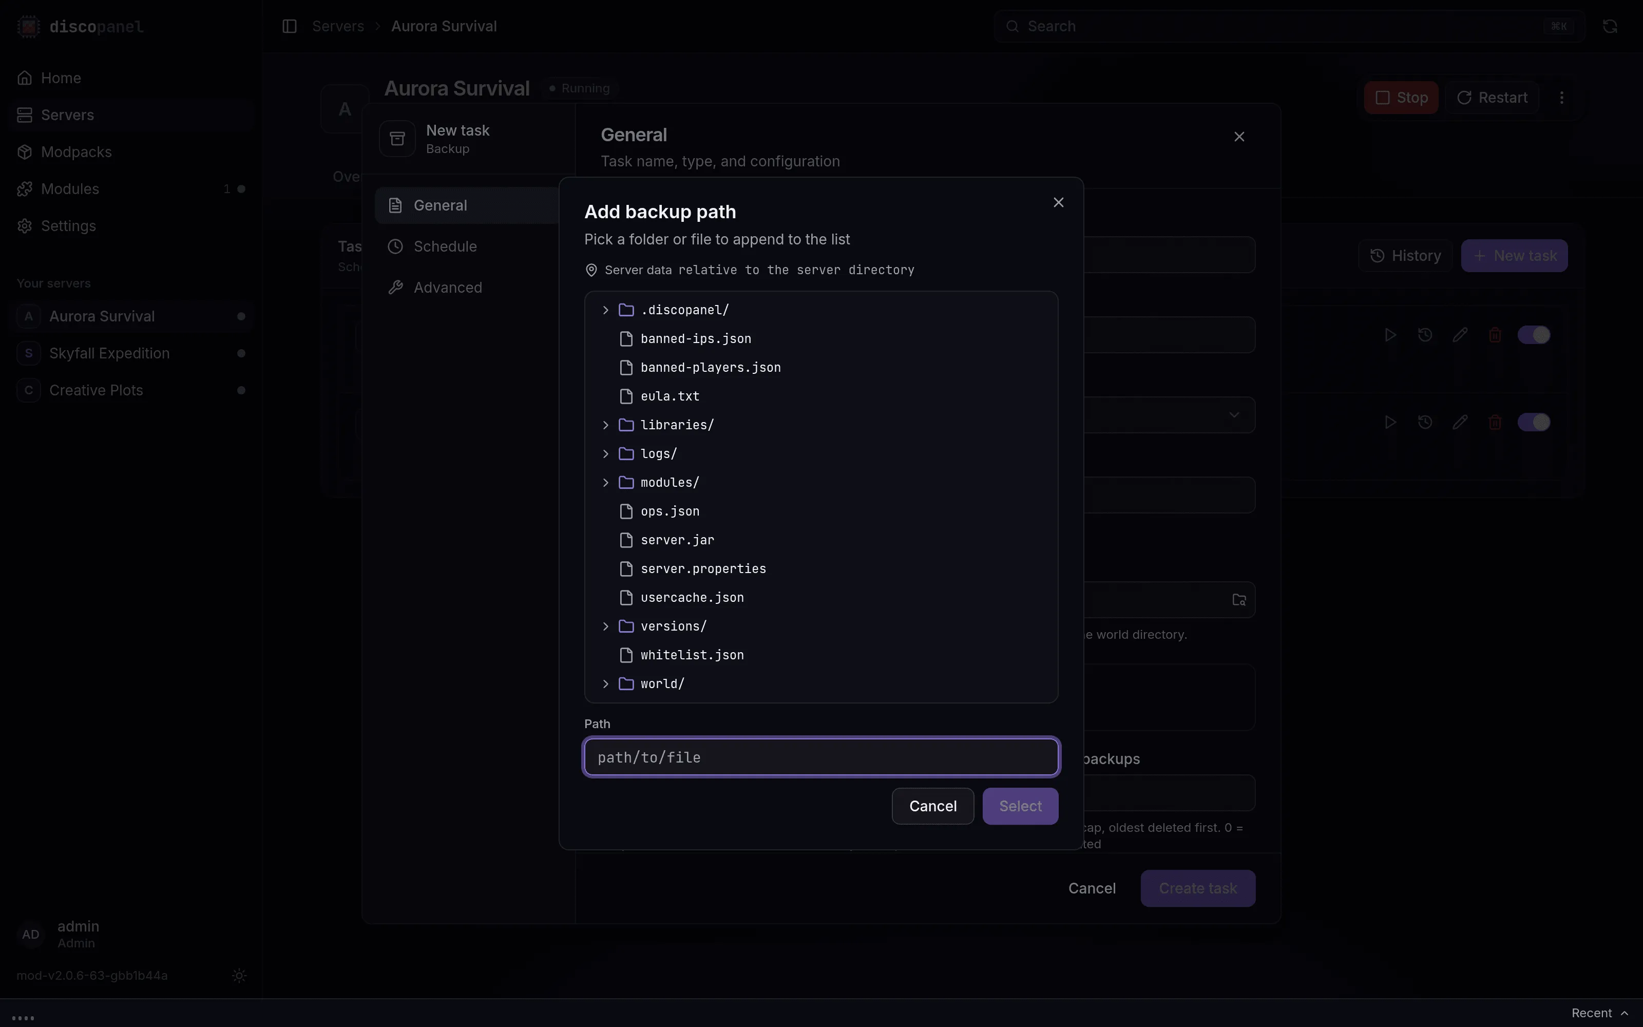Screen dimensions: 1643x1027
Task: Confirm with the Select button
Action: pyautogui.click(x=1020, y=806)
